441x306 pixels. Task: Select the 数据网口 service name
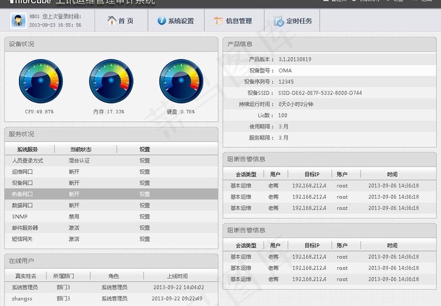pyautogui.click(x=22, y=206)
